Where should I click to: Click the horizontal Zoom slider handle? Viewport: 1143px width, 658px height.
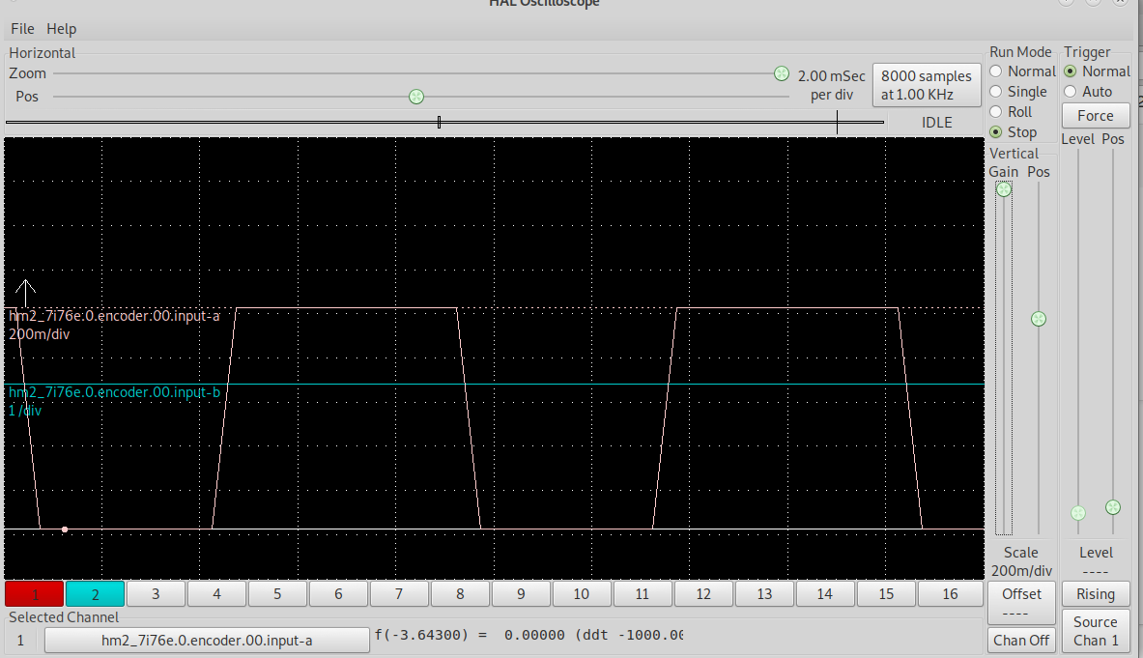click(782, 73)
